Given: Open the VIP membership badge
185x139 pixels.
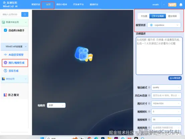Looking at the screenshot, I should pyautogui.click(x=172, y=5).
